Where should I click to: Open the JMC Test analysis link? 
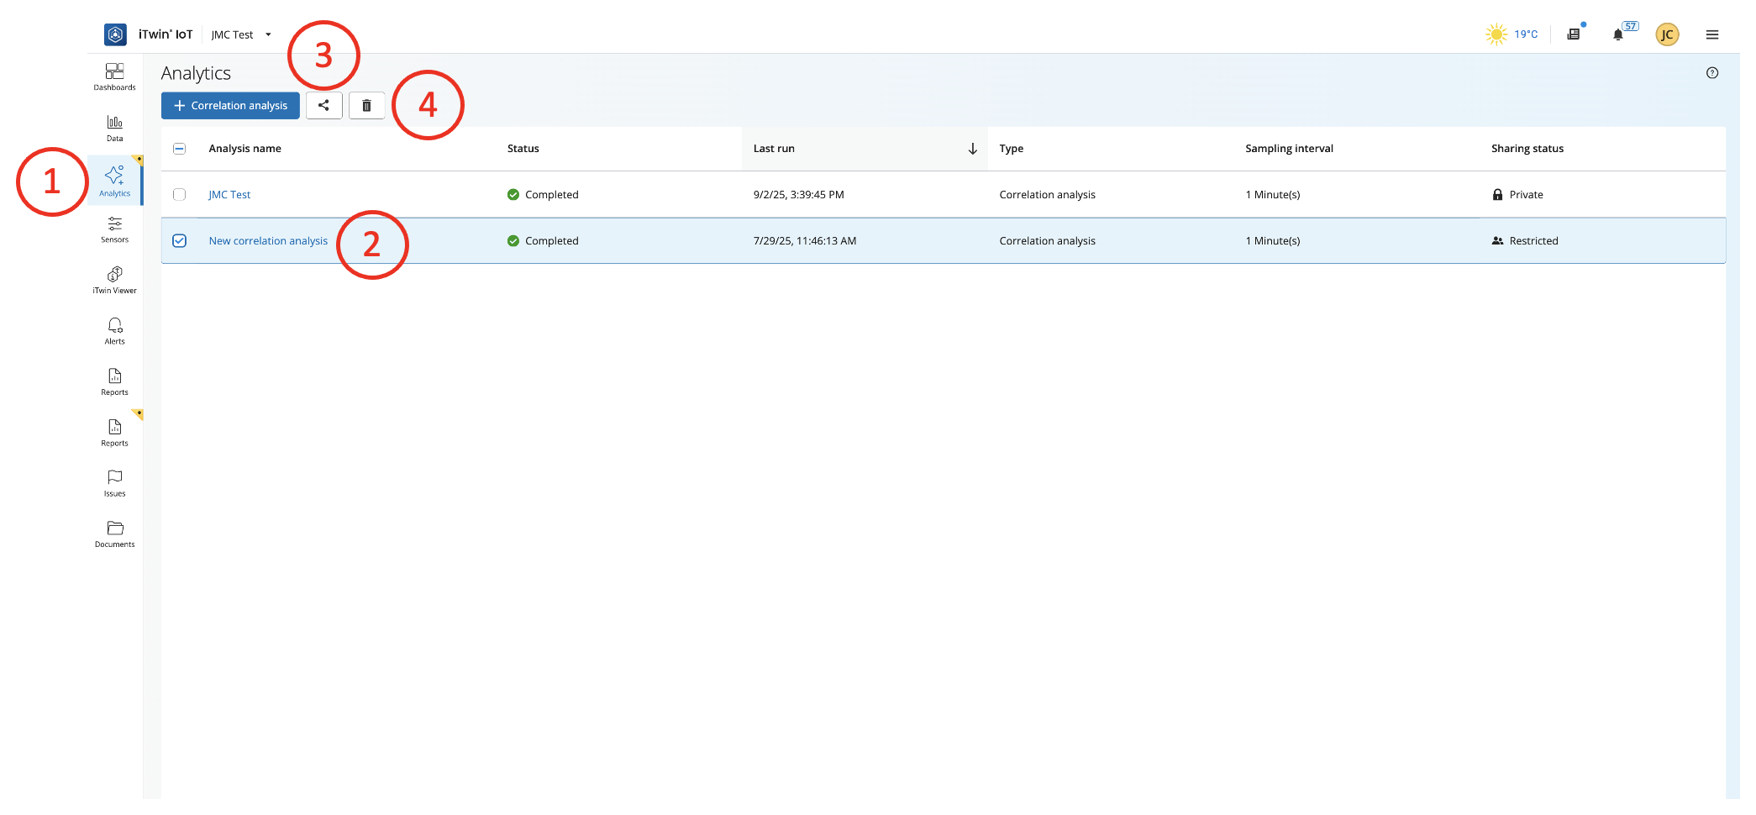(x=229, y=195)
